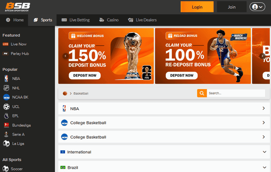The width and height of the screenshot is (271, 172).
Task: Expand the International section chevron
Action: point(264,152)
